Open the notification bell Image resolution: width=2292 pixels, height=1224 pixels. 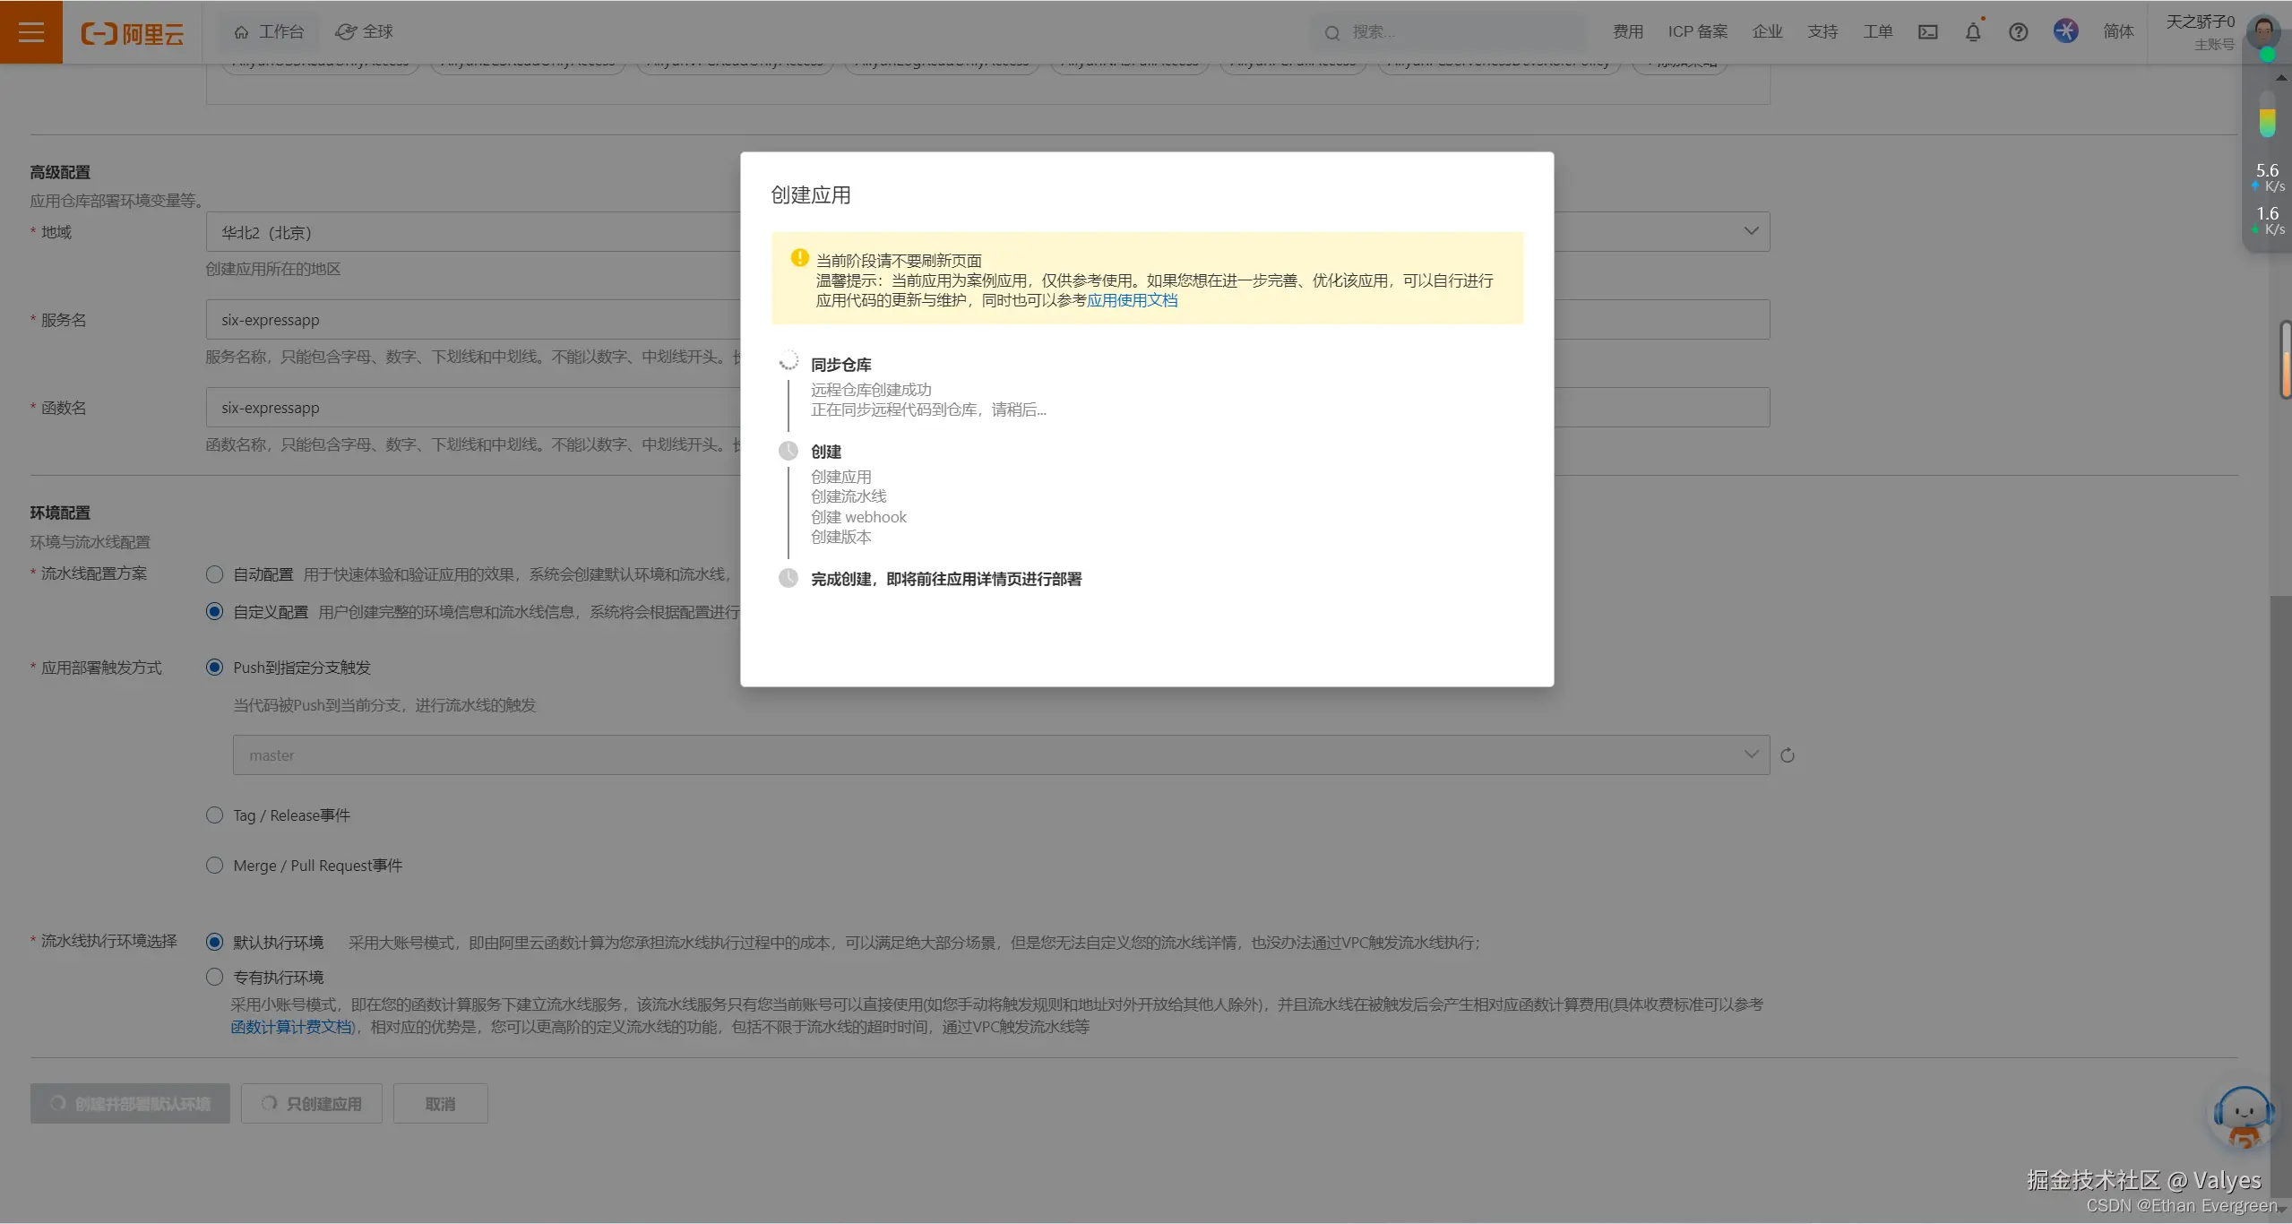coord(1973,32)
